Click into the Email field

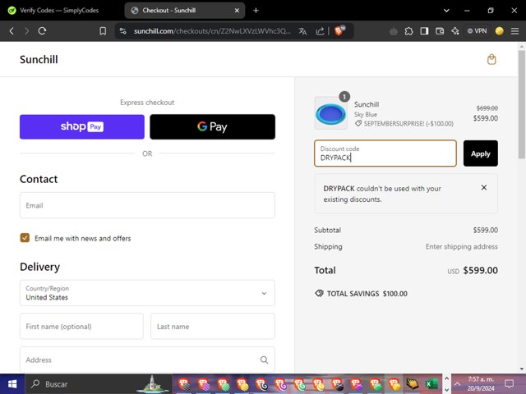point(147,205)
